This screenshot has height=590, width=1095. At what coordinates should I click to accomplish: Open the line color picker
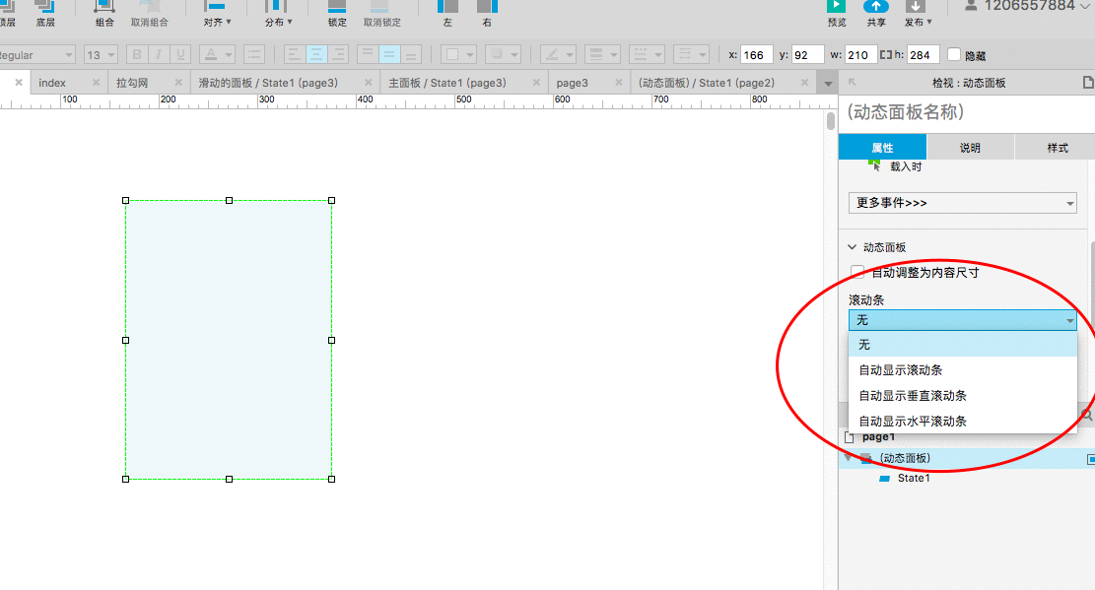pyautogui.click(x=559, y=54)
